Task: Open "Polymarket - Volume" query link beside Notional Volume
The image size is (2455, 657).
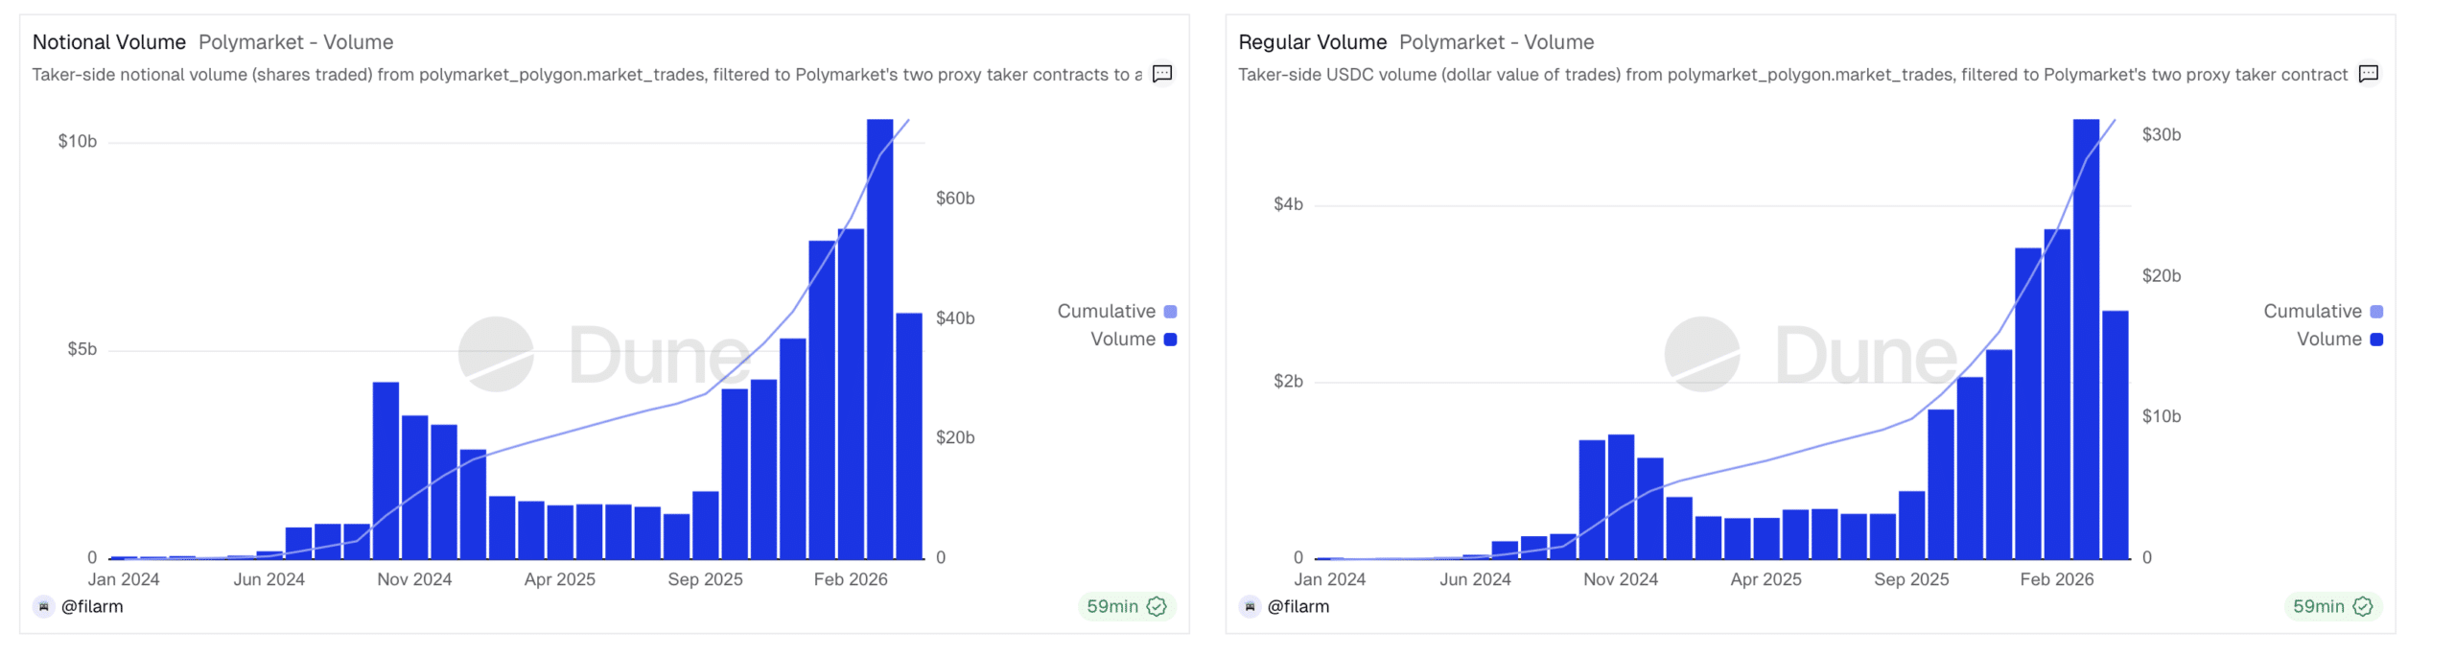Action: point(295,42)
